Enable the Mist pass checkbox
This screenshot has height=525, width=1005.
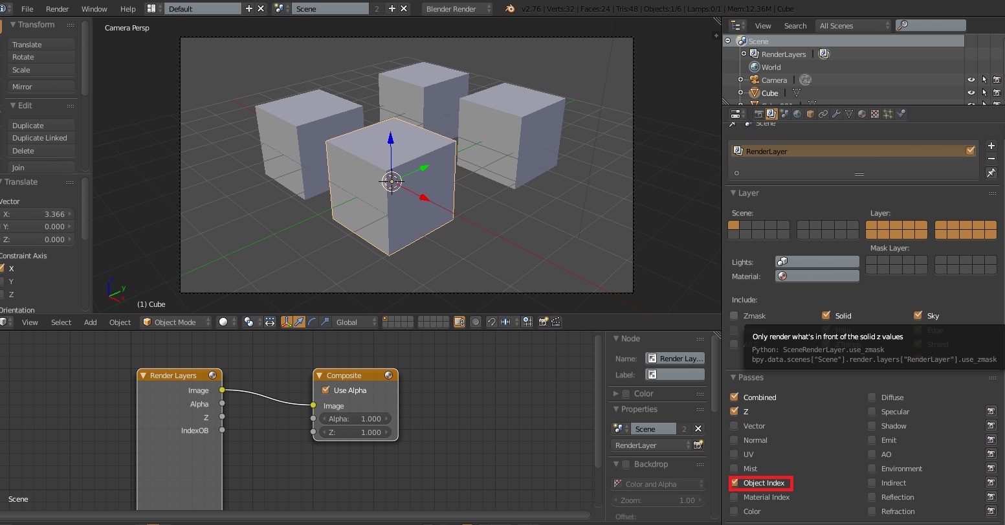(734, 469)
